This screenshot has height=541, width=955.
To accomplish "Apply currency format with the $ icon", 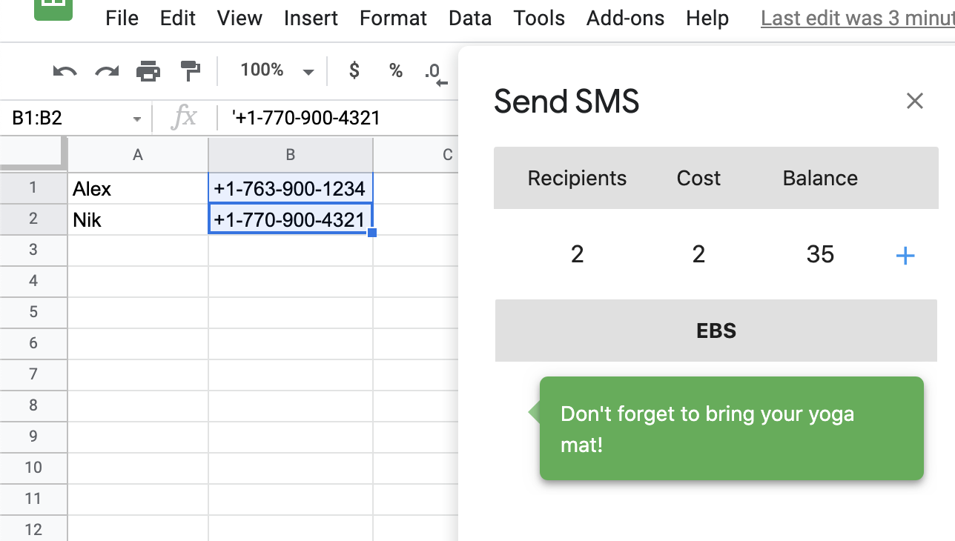I will tap(354, 70).
